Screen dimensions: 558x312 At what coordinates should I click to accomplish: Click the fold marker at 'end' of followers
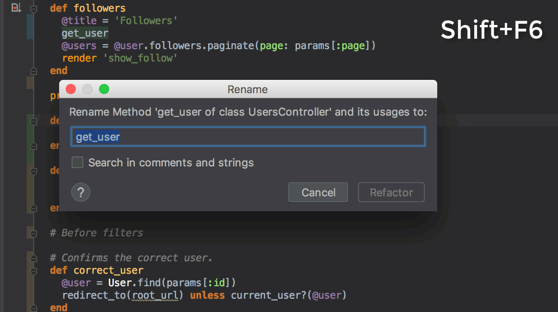(x=34, y=71)
